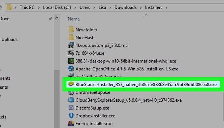This screenshot has width=224, height=128.
Task: Click the Discord setup icon
Action: [71, 108]
